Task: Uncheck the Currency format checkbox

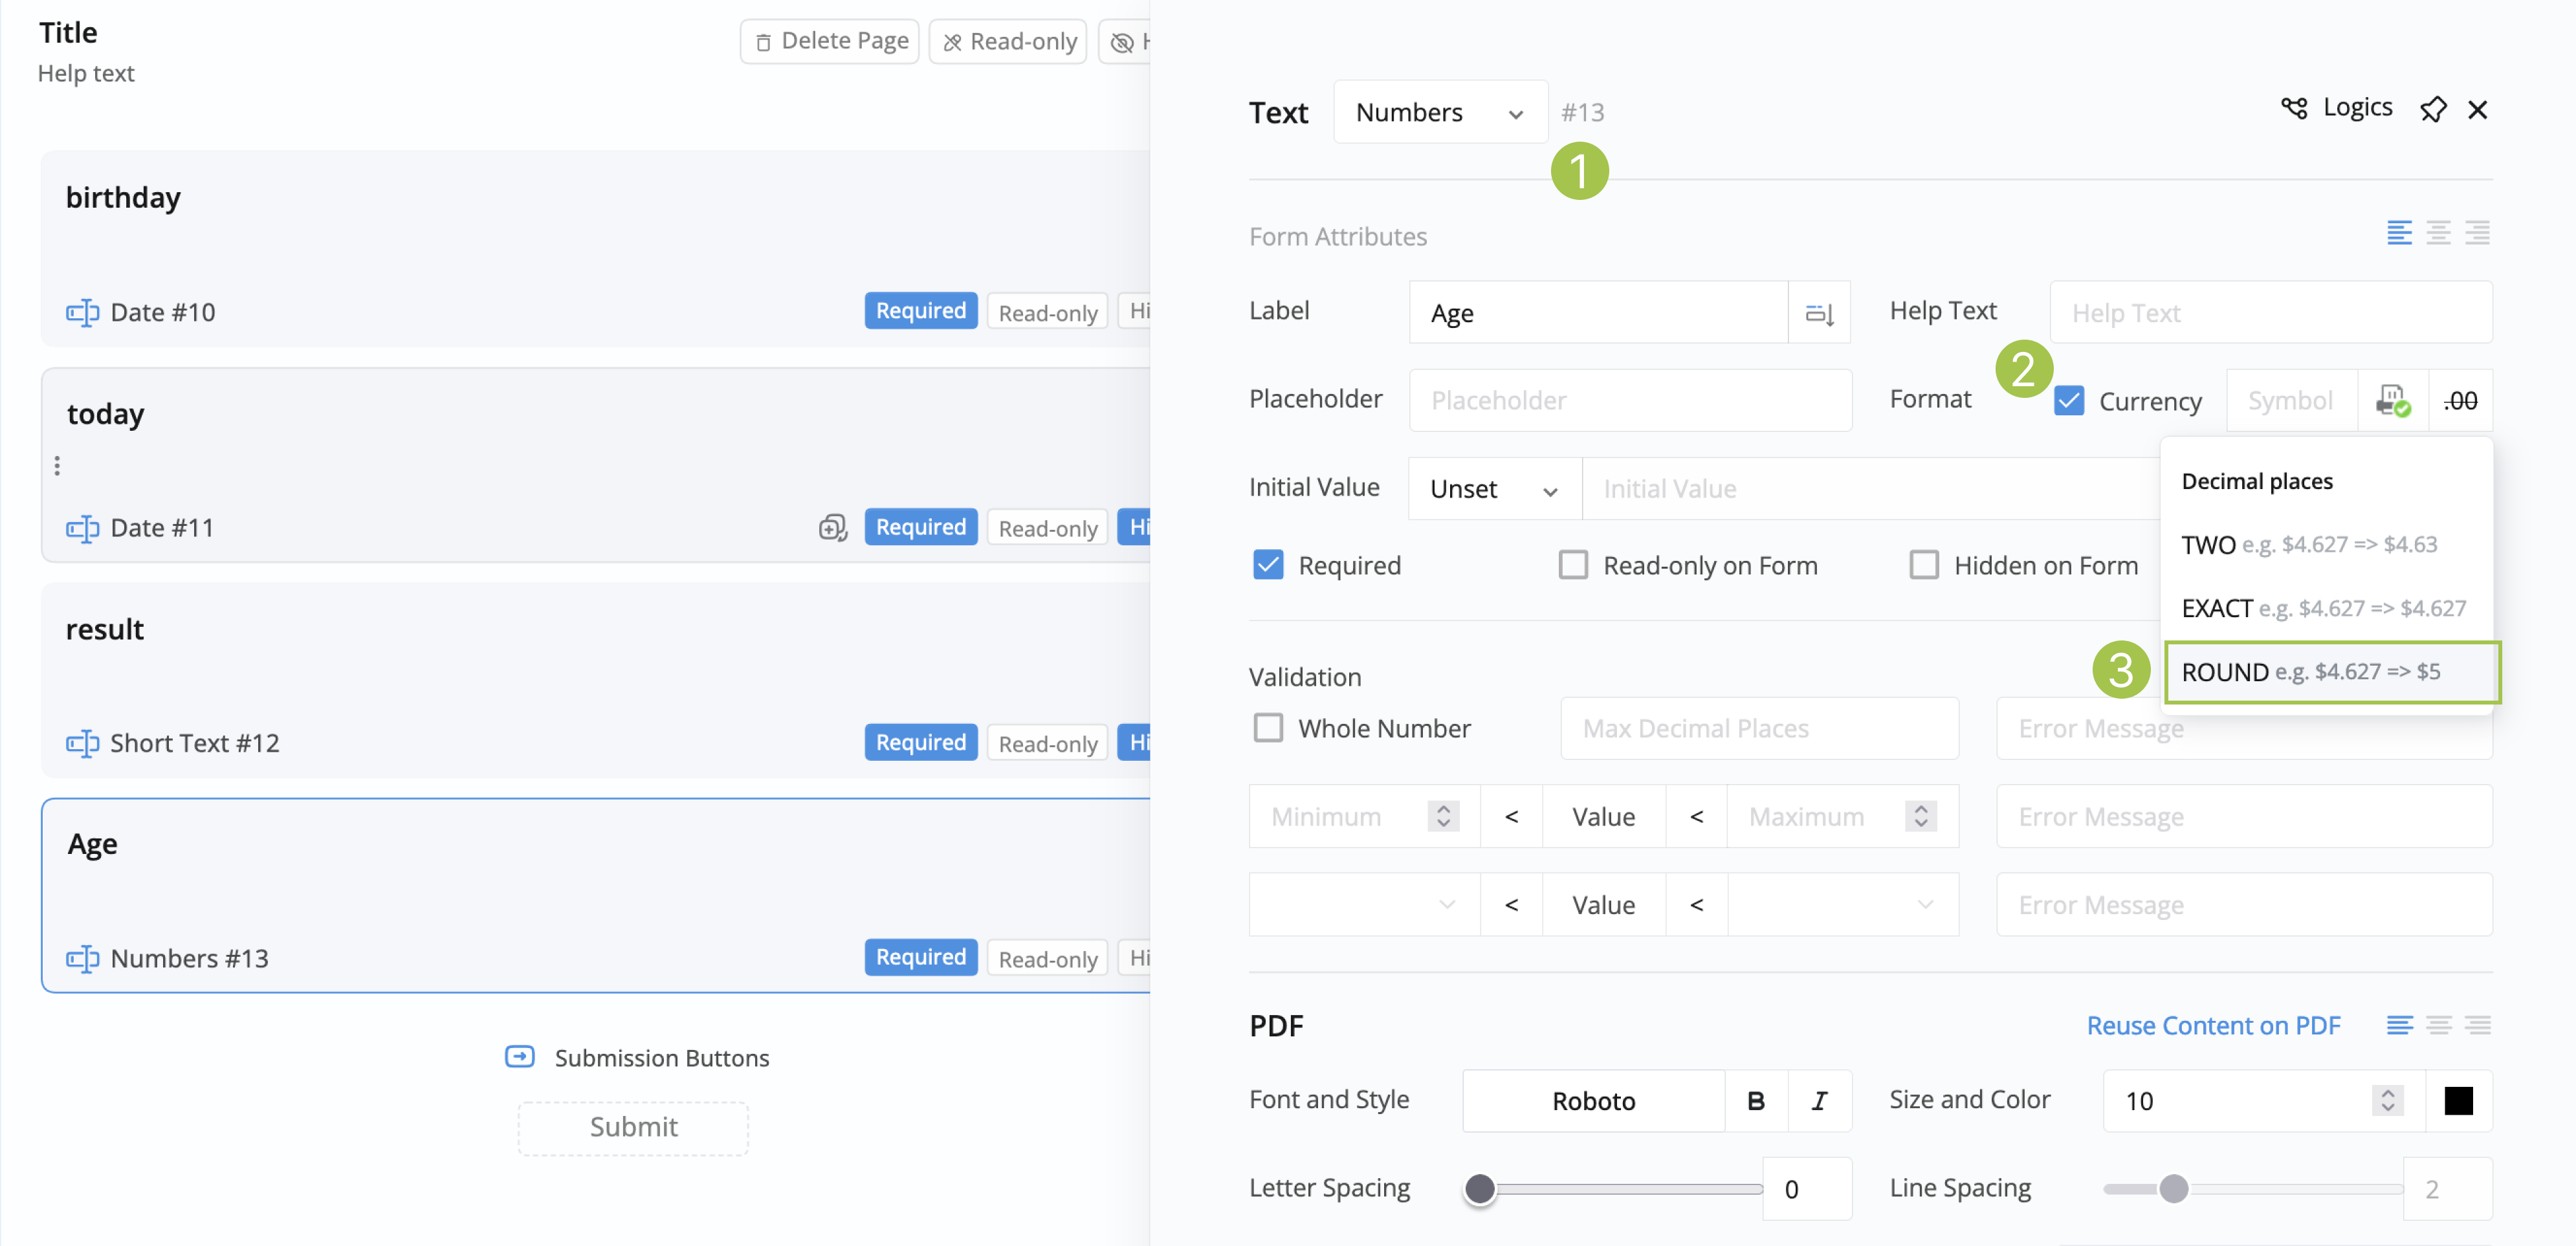Action: [x=2069, y=401]
